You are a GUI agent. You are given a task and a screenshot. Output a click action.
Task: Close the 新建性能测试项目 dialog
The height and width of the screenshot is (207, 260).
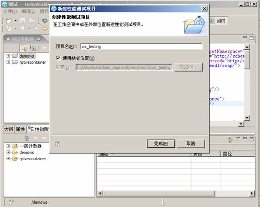pyautogui.click(x=205, y=8)
